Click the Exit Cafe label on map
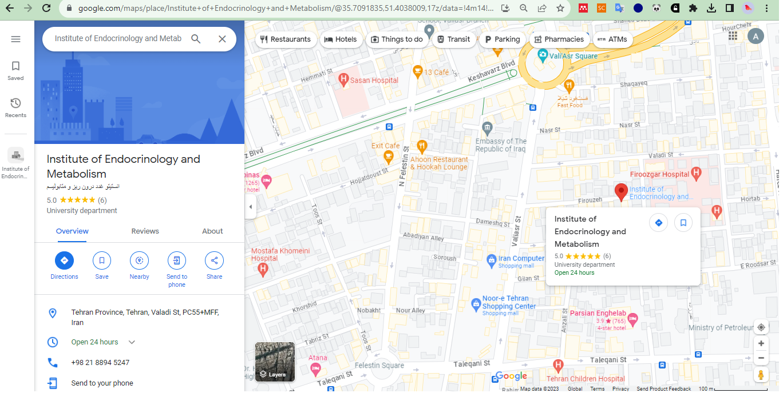This screenshot has width=783, height=417. pyautogui.click(x=386, y=146)
